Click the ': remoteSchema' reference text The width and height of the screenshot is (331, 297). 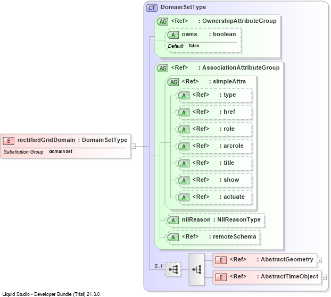pos(233,237)
